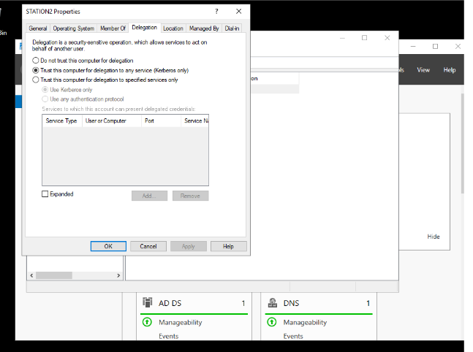
Task: Sort by Service Type column header
Action: click(62, 120)
